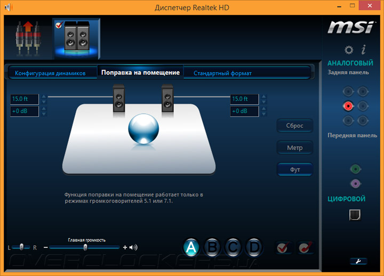Select preset A
Viewport: 384px width, 276px height.
[191, 247]
